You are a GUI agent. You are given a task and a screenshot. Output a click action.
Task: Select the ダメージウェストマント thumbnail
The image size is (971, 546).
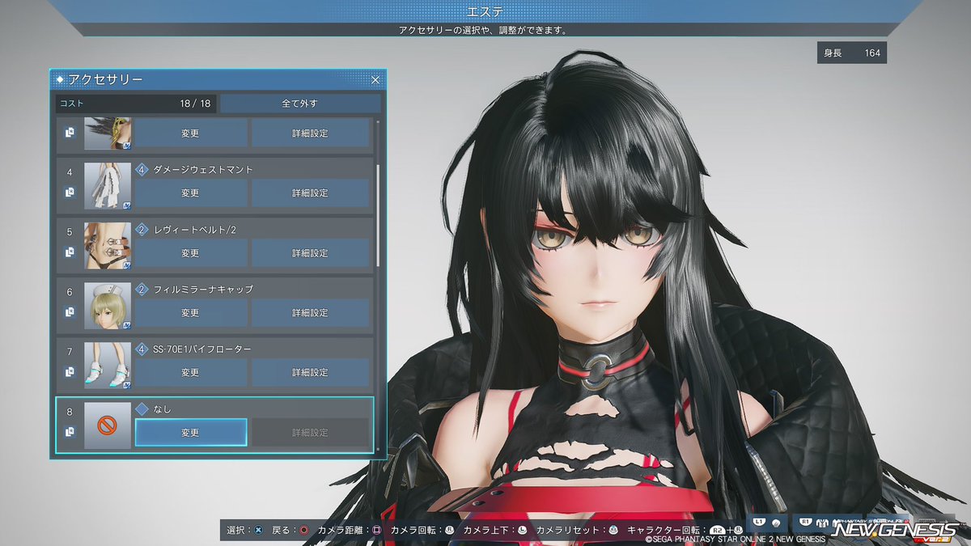[107, 186]
